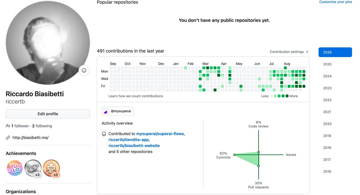Open Customize your pins link
The width and height of the screenshot is (360, 195).
pos(336,2)
